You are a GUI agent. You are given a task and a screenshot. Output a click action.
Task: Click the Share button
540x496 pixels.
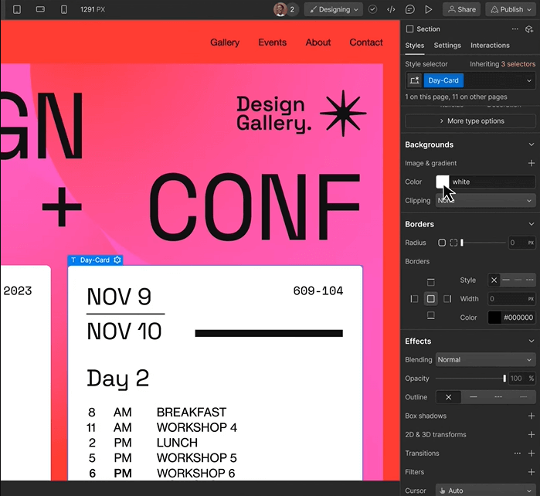click(x=461, y=10)
